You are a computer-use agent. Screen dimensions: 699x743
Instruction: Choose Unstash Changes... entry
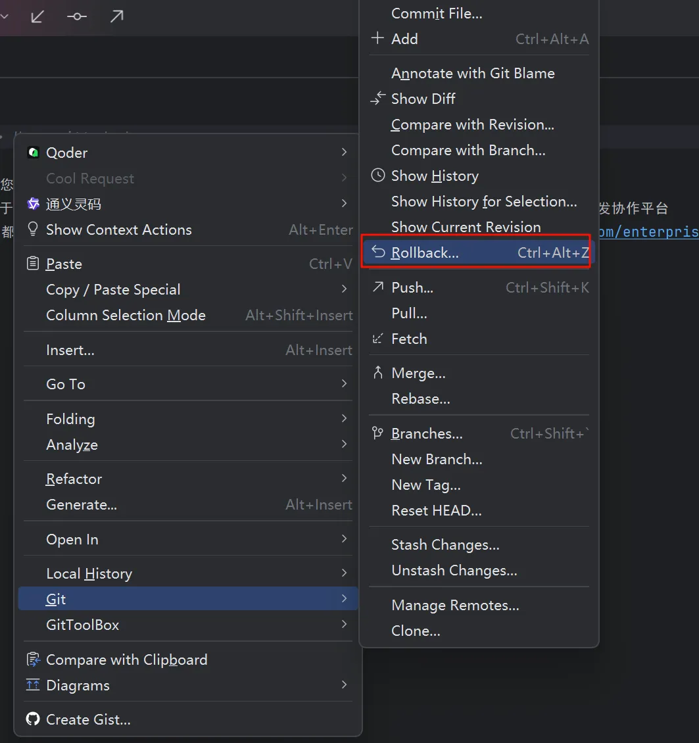[479, 570]
